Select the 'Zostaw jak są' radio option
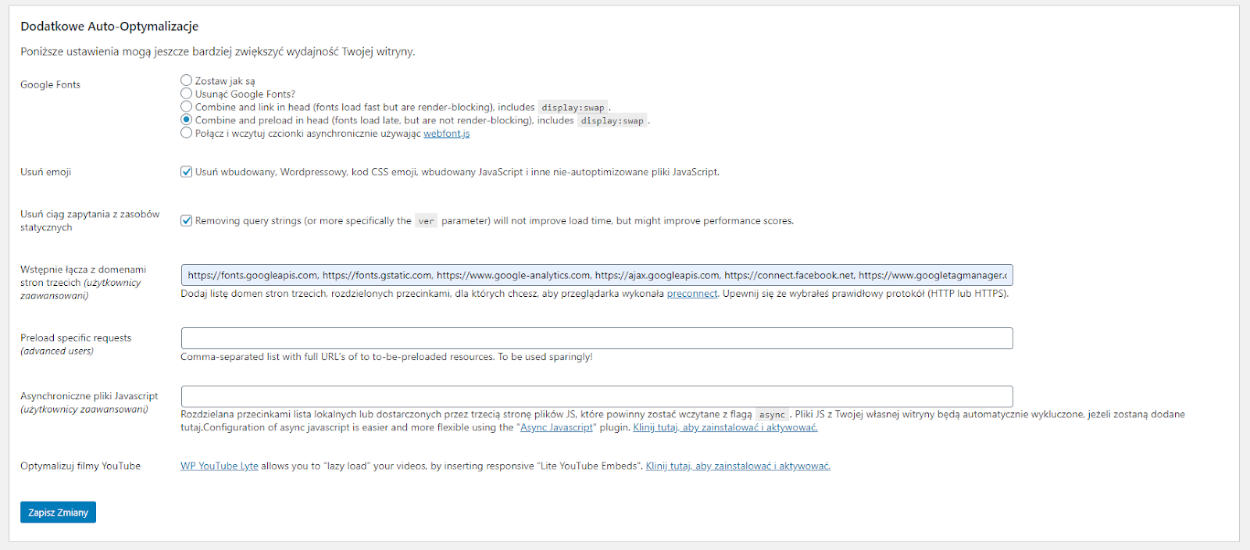 [x=186, y=80]
